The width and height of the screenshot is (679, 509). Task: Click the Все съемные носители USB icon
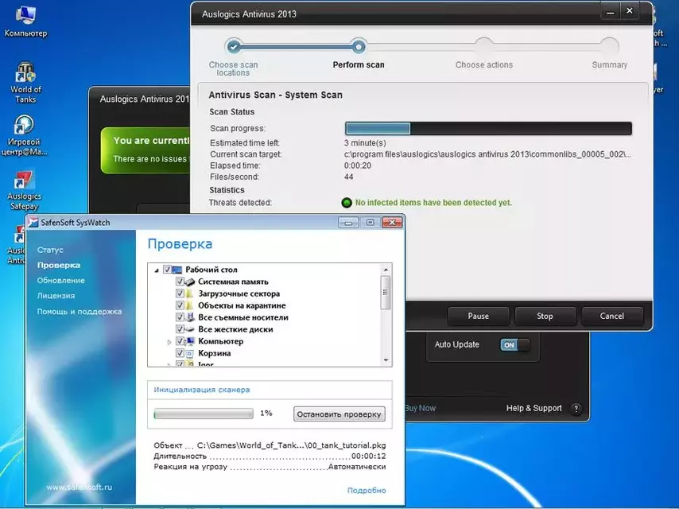point(190,317)
